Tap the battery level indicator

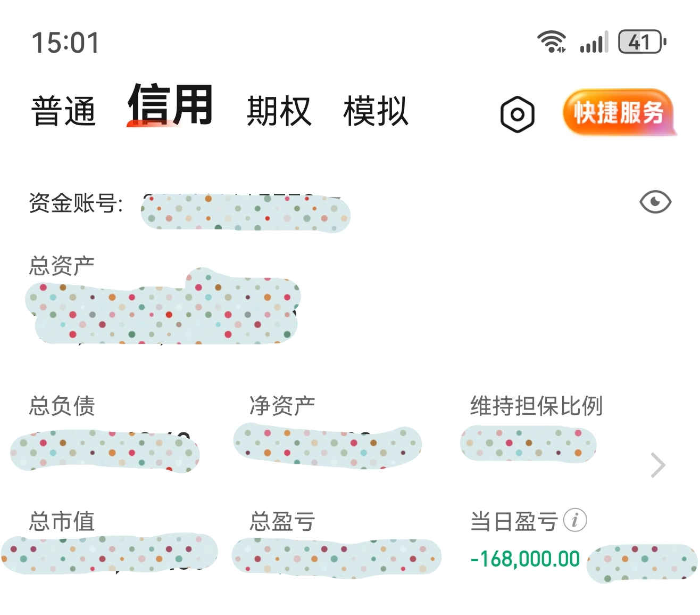pos(641,42)
